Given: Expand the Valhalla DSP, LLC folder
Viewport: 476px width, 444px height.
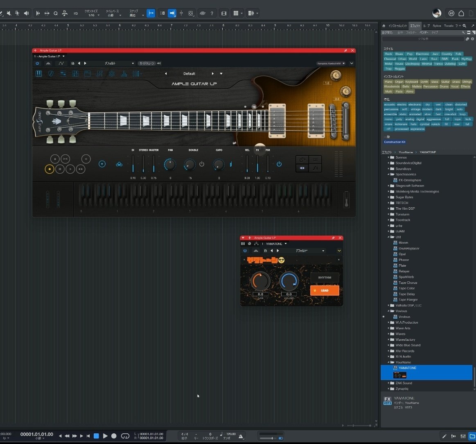Looking at the screenshot, I should (388, 306).
